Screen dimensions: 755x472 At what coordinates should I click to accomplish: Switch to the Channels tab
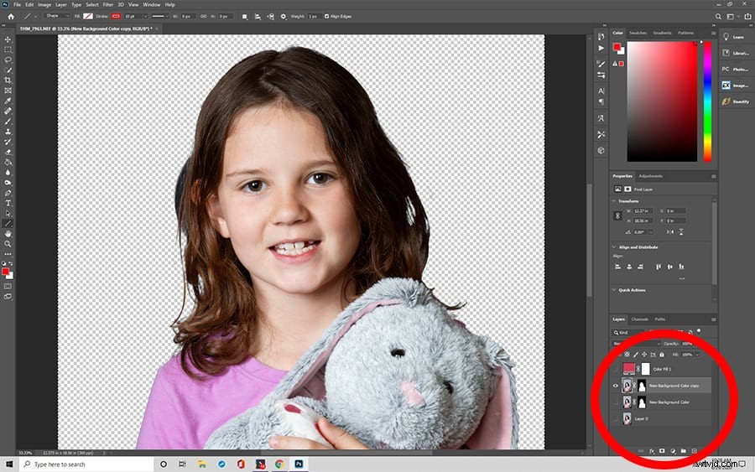pyautogui.click(x=640, y=319)
